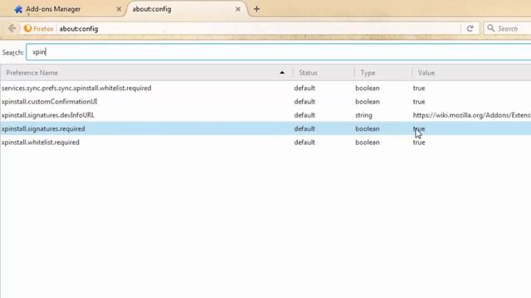Close the Add-ons Manager tab
Image resolution: width=531 pixels, height=298 pixels.
coord(119,9)
